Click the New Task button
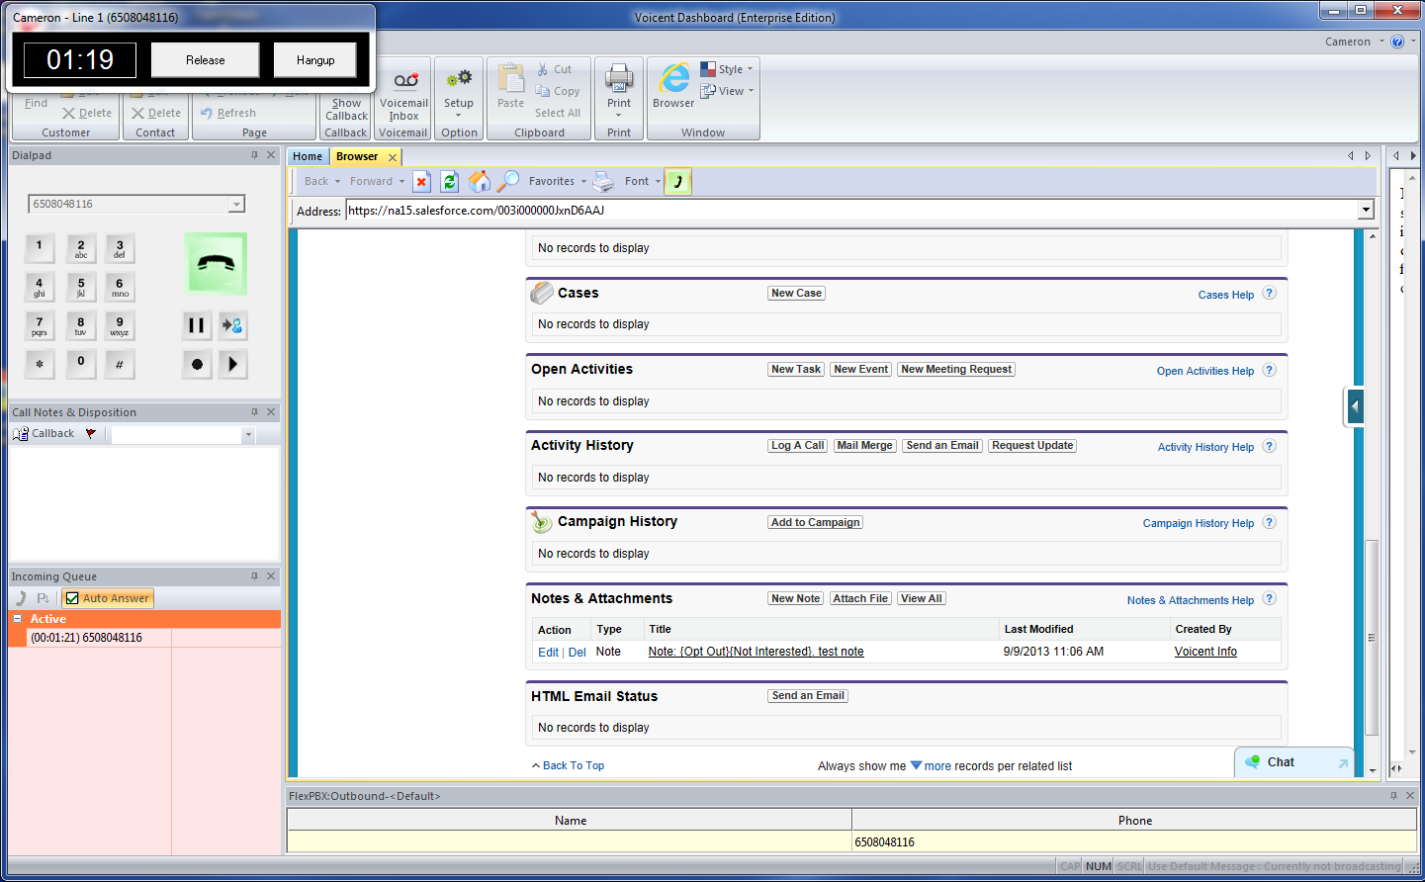 [796, 369]
